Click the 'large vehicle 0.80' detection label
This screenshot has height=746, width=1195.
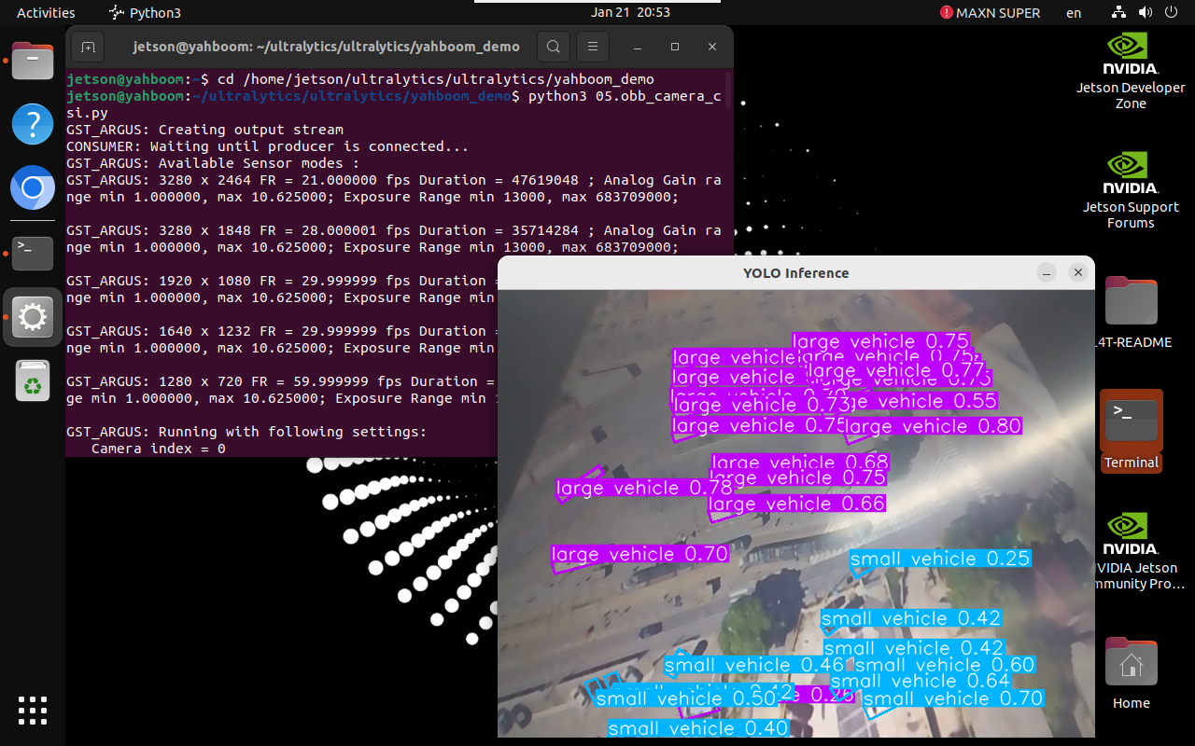pos(933,426)
